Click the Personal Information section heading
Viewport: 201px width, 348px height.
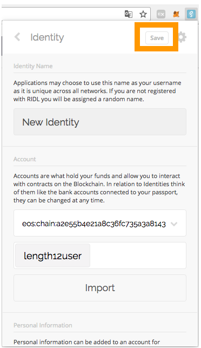(43, 325)
